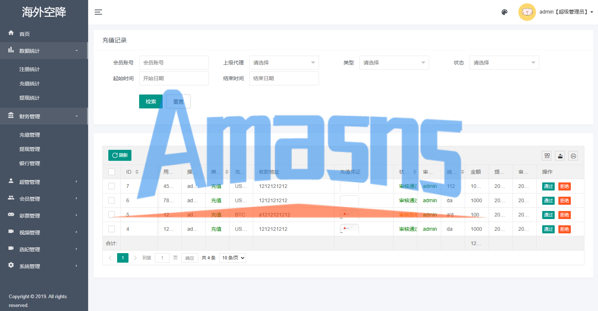598x311 pixels.
Task: Click the table export icon
Action: pyautogui.click(x=560, y=156)
